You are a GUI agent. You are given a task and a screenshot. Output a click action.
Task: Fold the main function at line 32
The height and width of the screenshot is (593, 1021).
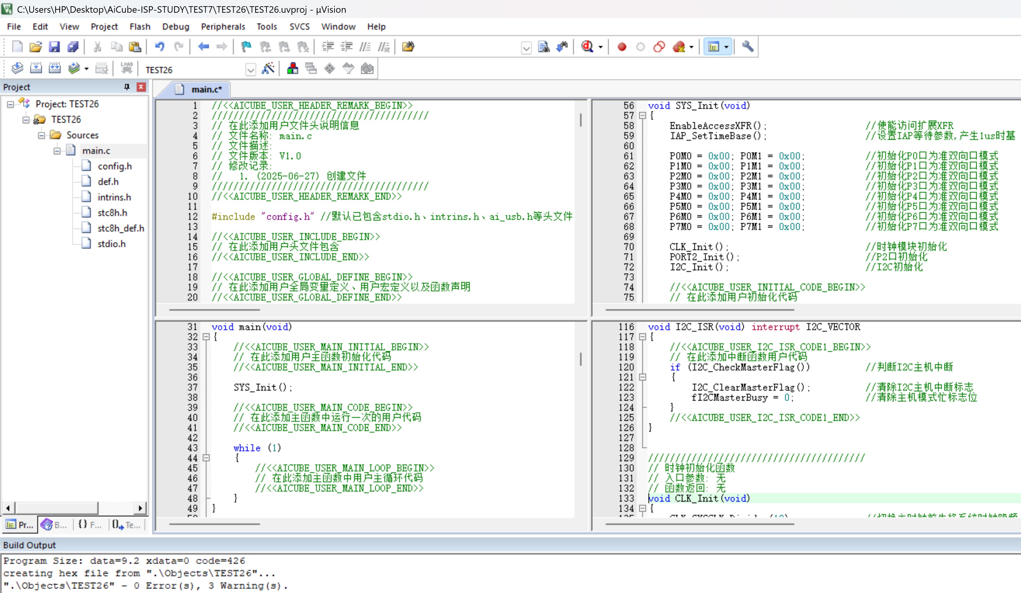click(206, 337)
